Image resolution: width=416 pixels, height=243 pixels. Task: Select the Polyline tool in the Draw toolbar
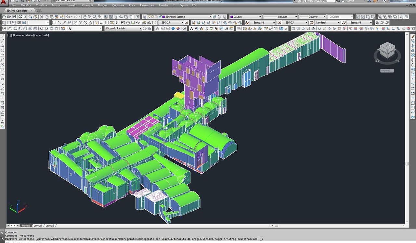tap(2, 46)
